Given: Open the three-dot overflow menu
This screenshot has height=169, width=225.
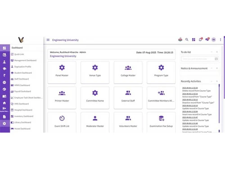Looking at the screenshot, I should click(220, 40).
